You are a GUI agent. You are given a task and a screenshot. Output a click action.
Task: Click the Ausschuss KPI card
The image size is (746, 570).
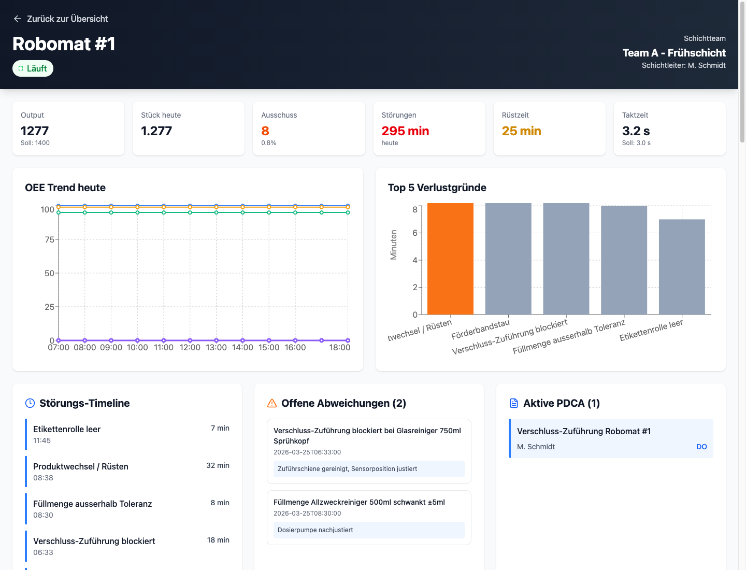[308, 129]
